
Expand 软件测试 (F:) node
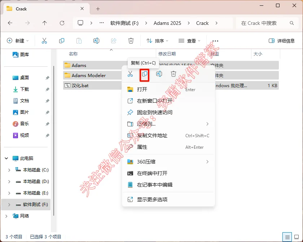point(9,205)
